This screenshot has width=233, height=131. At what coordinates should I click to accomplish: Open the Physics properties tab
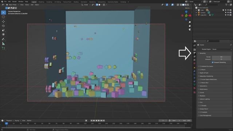pos(194,78)
